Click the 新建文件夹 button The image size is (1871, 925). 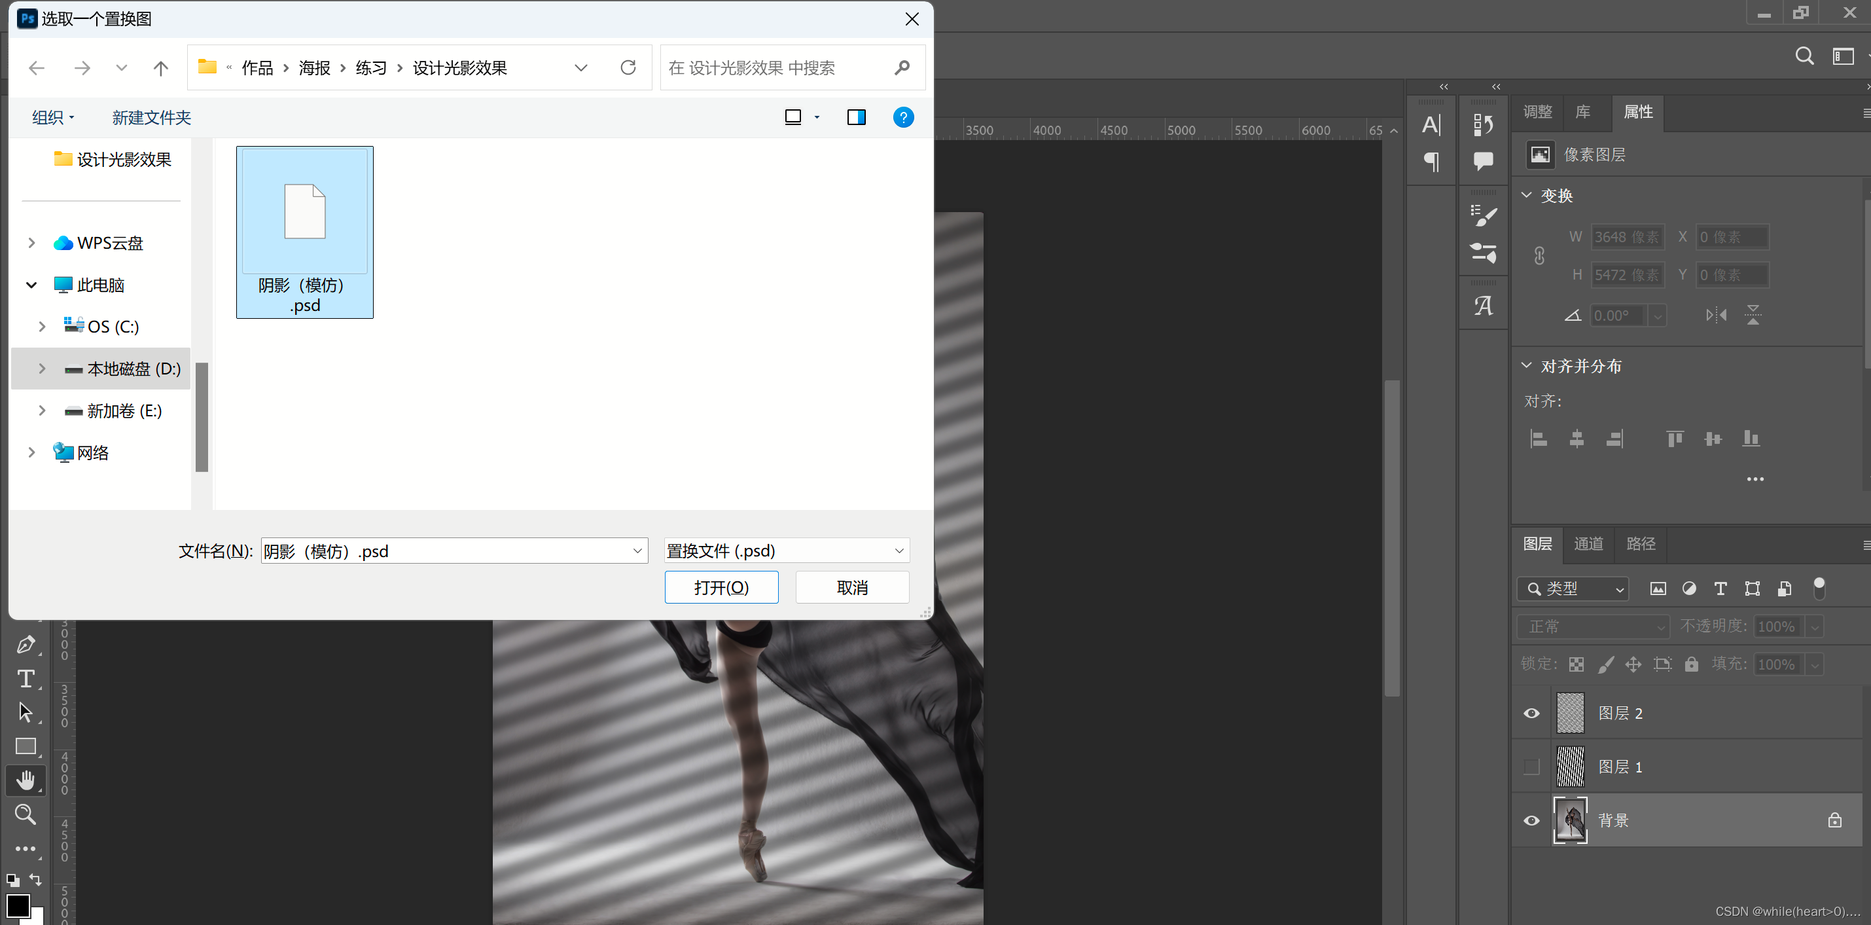[x=151, y=118]
